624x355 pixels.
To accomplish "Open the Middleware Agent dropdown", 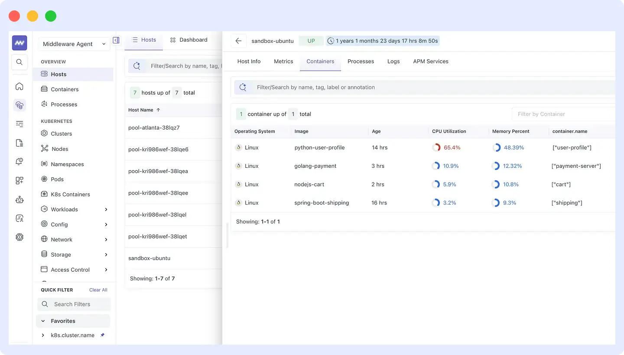I will click(x=74, y=44).
